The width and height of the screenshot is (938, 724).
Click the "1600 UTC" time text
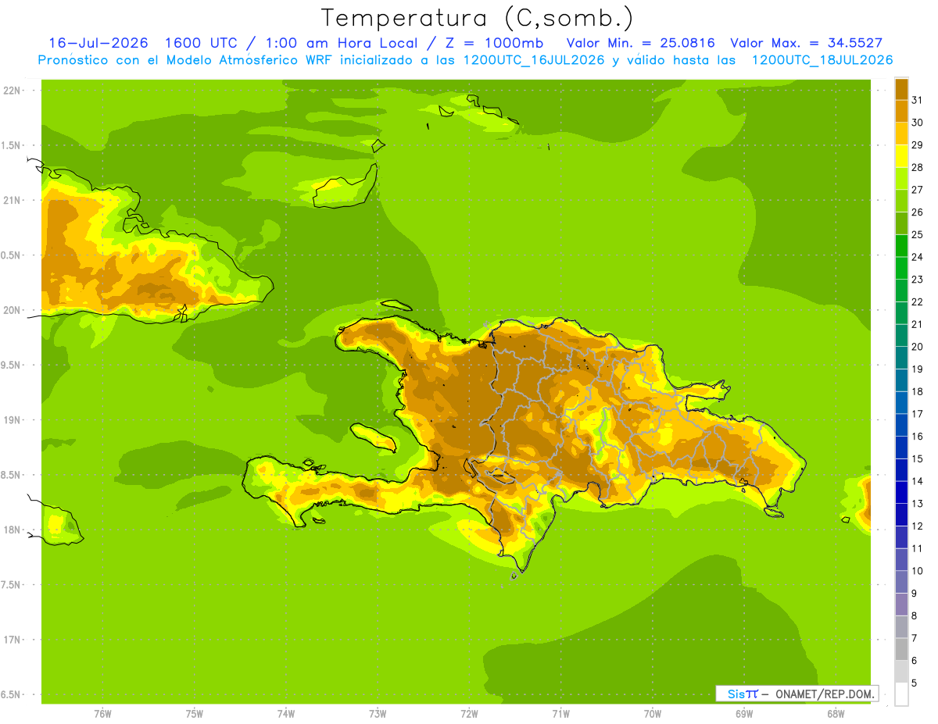pos(202,43)
